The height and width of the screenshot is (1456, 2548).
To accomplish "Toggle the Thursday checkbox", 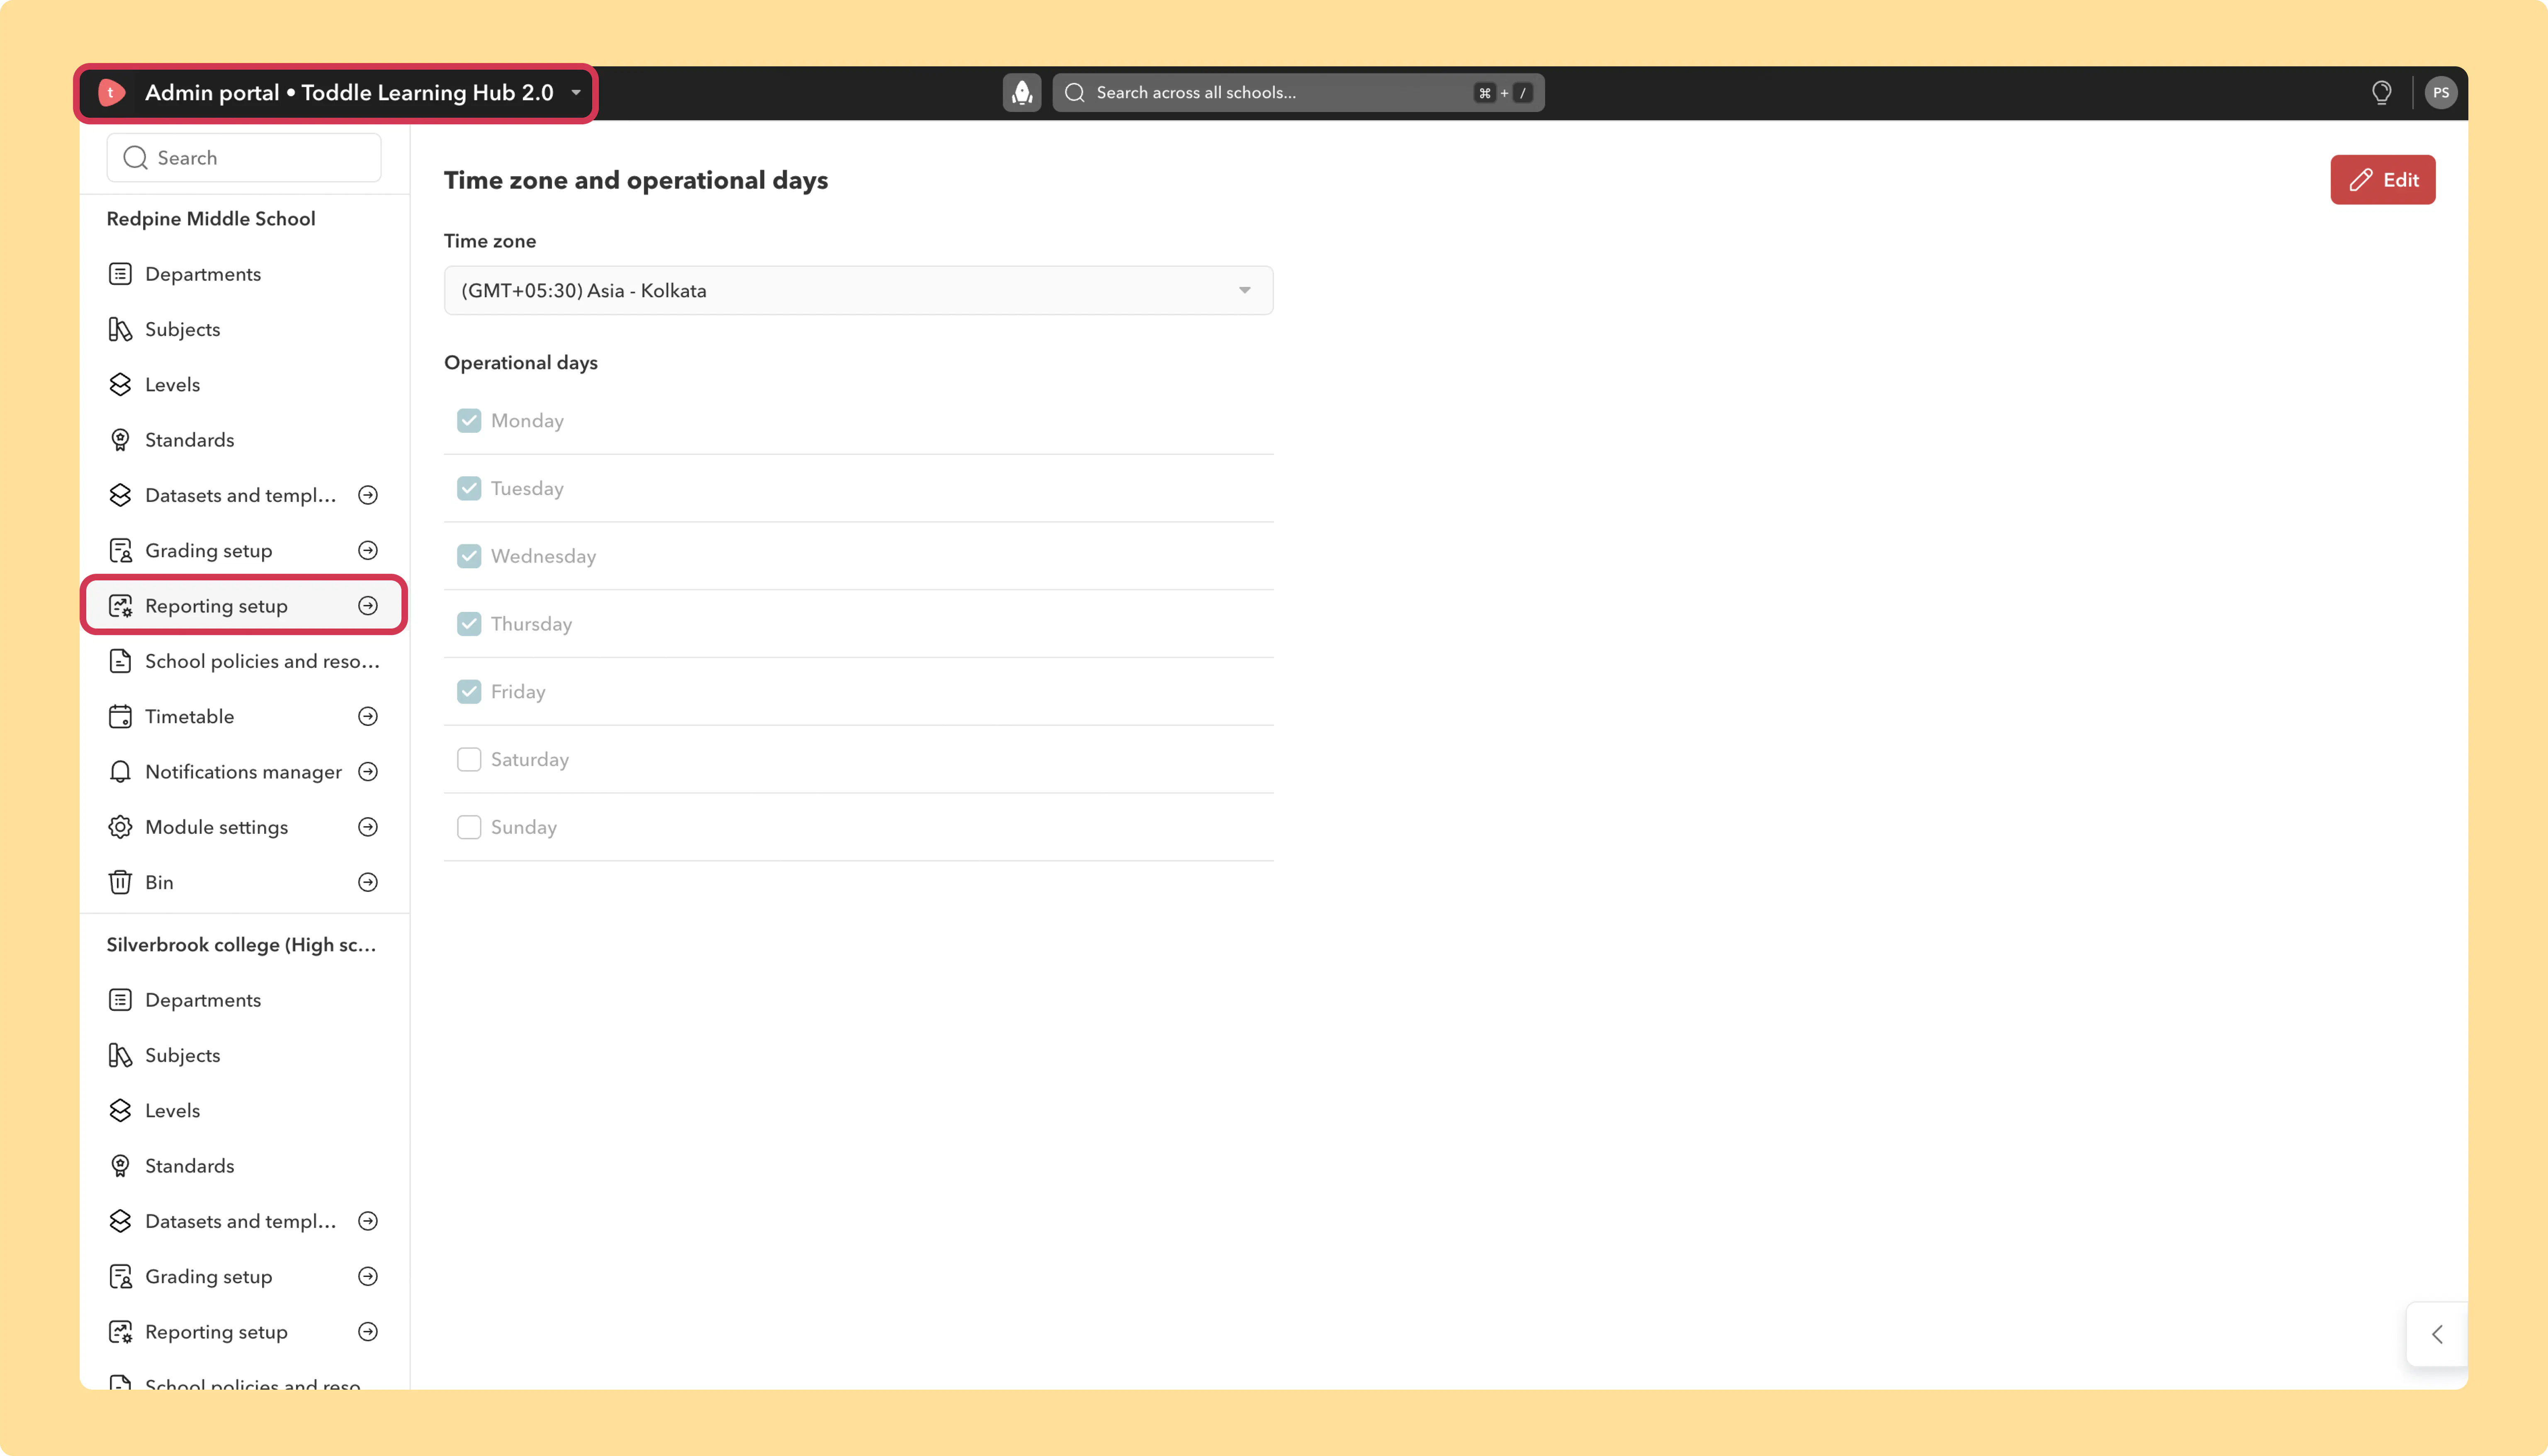I will pyautogui.click(x=469, y=624).
